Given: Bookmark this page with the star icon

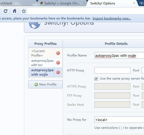Looking at the screenshot, I should pos(24,11).
